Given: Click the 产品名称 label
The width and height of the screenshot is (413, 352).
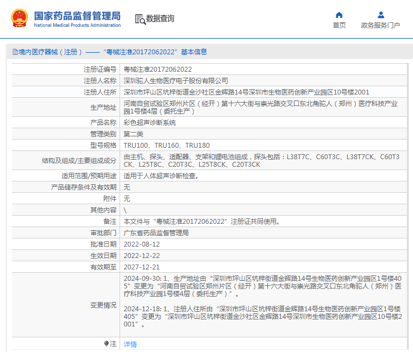Looking at the screenshot, I should point(103,123).
